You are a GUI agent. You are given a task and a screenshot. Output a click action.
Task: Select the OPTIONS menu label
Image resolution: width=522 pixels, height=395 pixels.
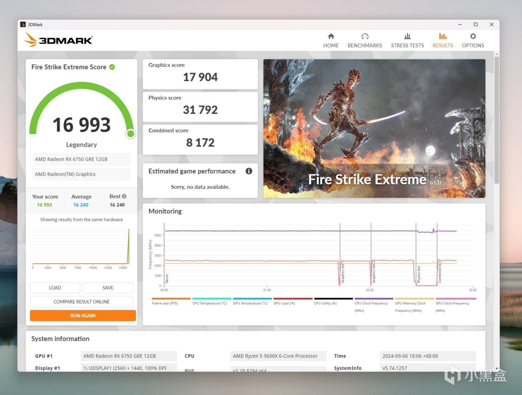tap(473, 45)
